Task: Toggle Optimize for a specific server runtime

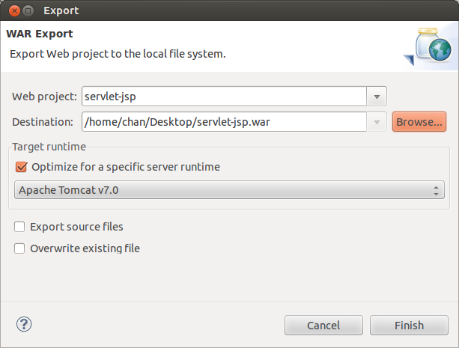Action: point(22,167)
